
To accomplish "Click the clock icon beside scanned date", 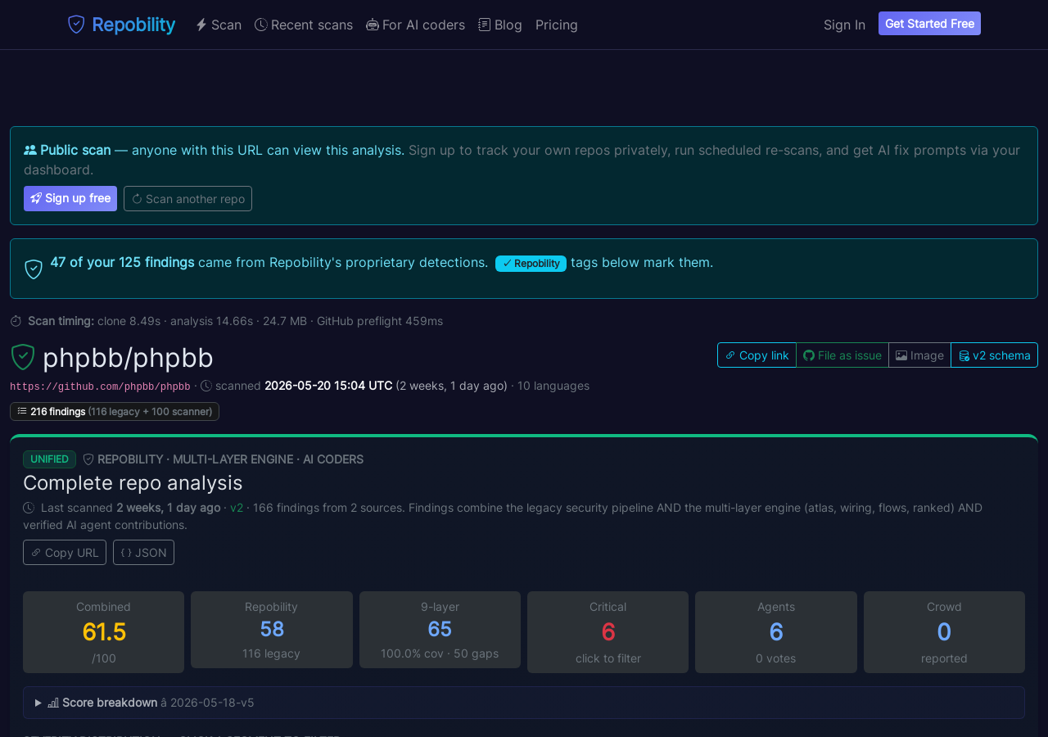I will [206, 386].
